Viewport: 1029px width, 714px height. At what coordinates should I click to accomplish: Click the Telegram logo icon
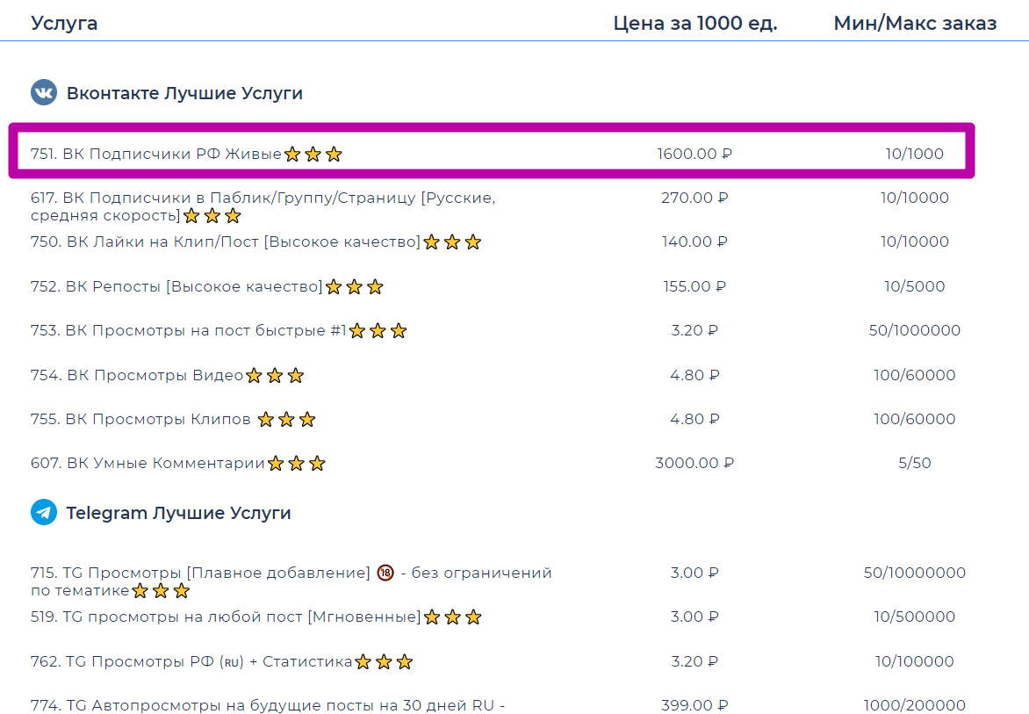pos(43,513)
